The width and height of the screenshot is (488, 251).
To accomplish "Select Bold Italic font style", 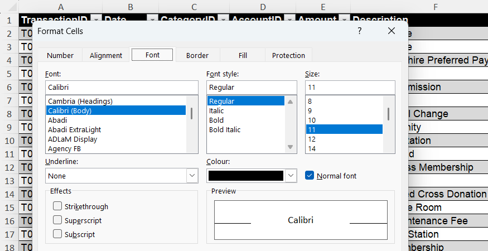I will coord(246,129).
